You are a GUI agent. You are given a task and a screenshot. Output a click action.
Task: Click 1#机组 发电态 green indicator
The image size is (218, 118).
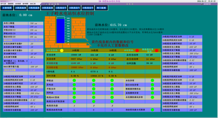(x=74, y=85)
